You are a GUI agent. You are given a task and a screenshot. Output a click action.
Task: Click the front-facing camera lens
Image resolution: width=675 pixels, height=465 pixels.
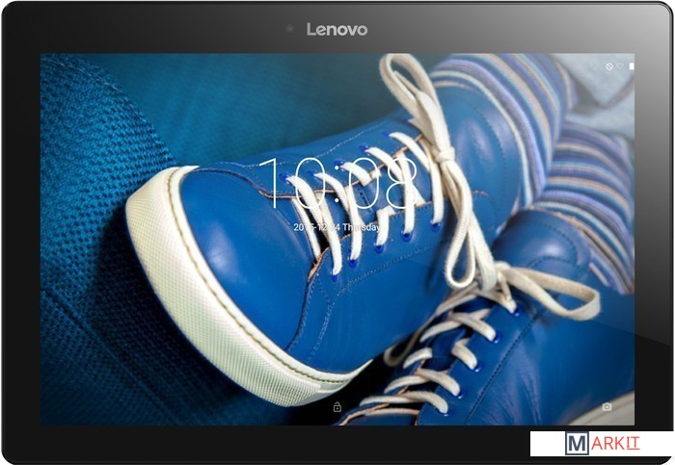[289, 29]
